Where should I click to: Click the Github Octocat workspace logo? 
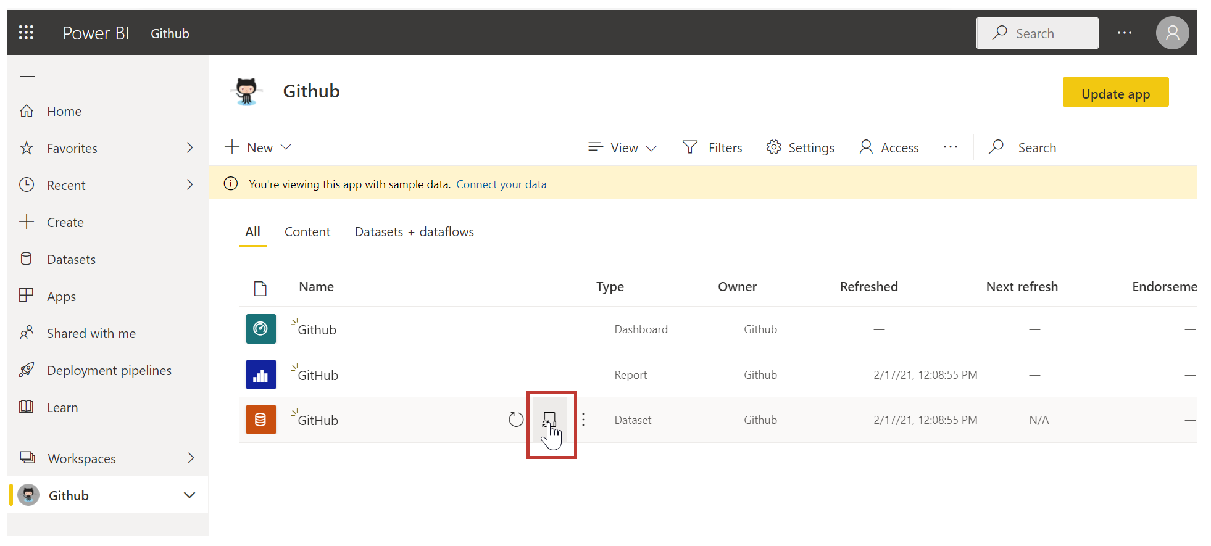coord(246,92)
